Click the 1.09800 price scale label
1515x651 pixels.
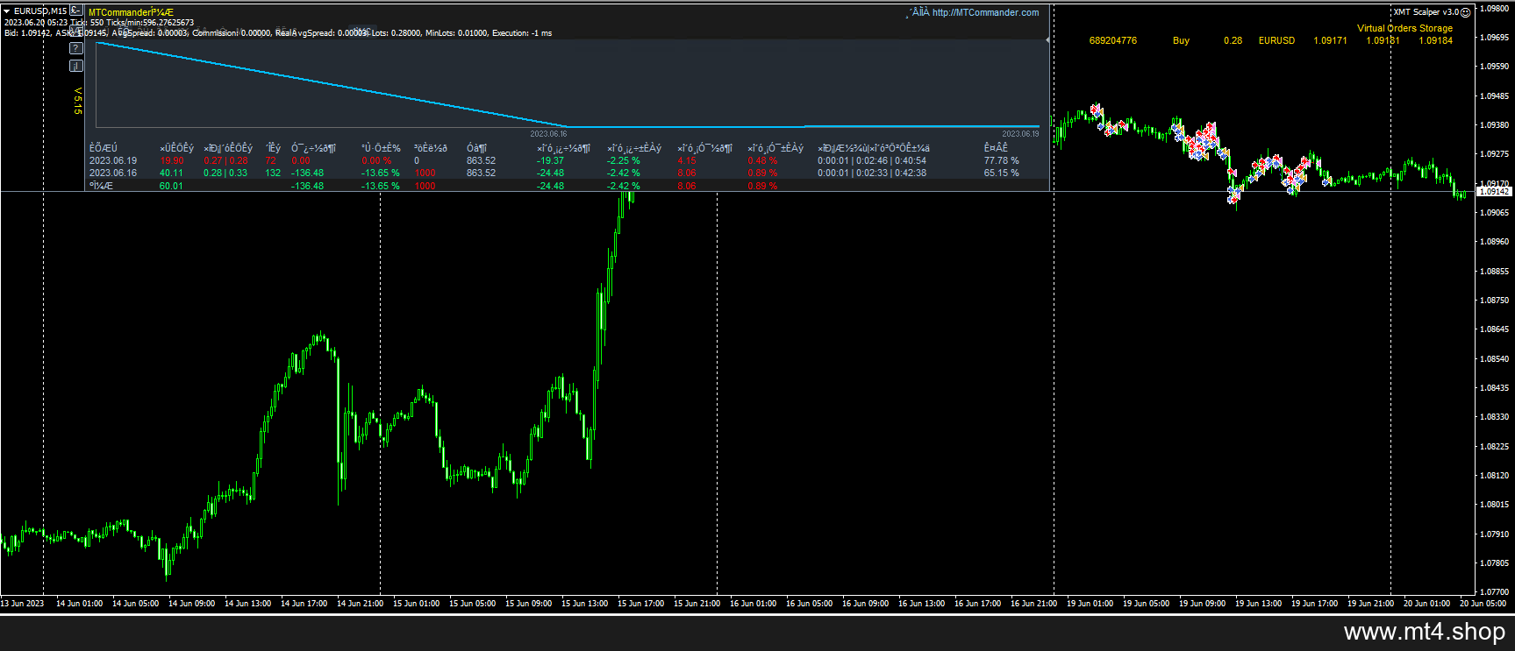tap(1494, 8)
